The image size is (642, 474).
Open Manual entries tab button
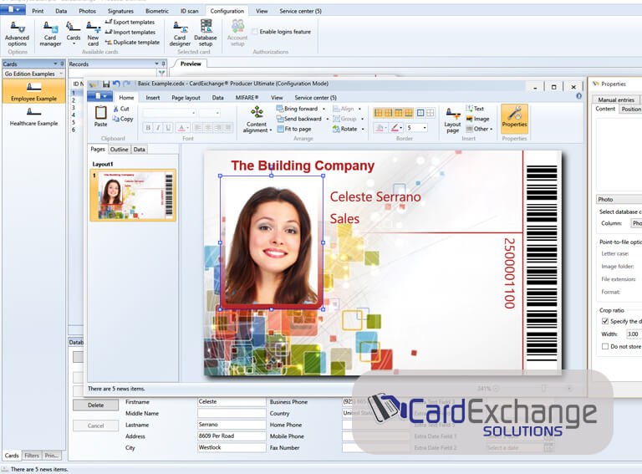616,99
